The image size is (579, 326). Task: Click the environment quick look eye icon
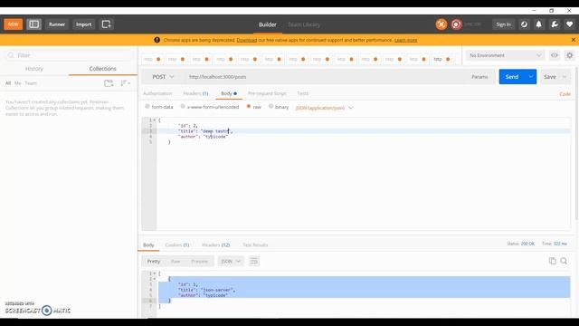click(x=555, y=55)
